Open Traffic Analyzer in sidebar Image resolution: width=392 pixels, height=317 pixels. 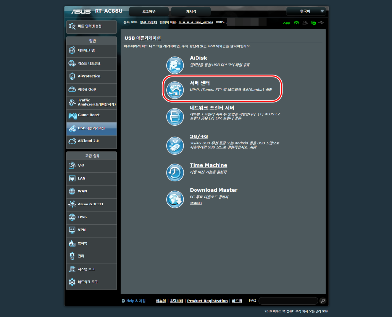(x=91, y=102)
